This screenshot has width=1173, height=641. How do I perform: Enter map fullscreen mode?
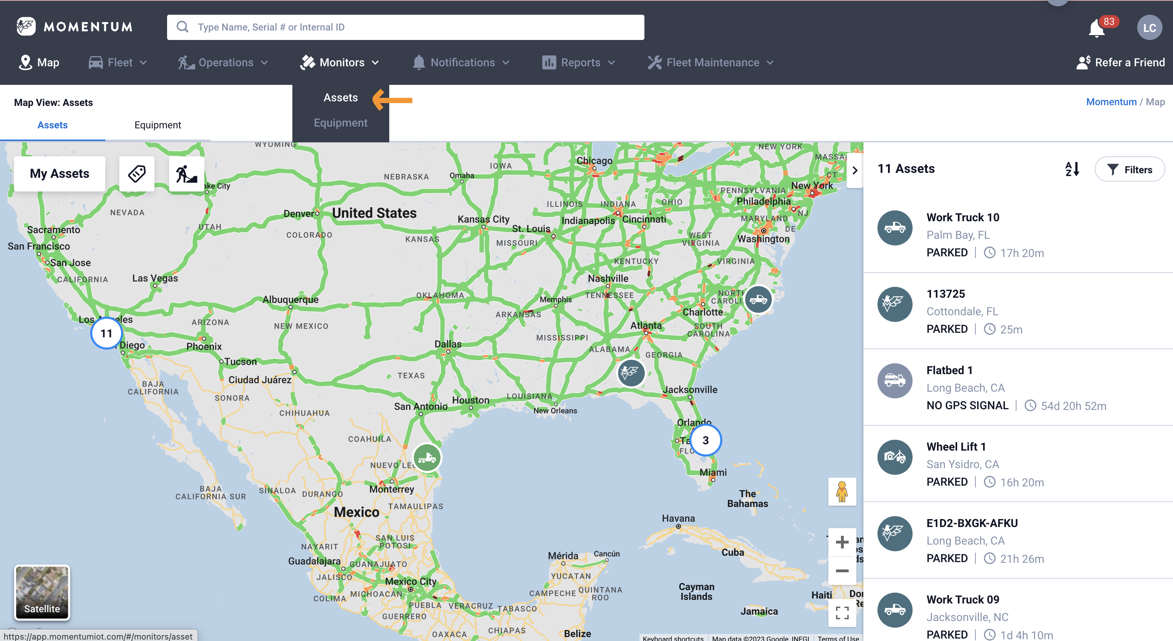tap(842, 612)
